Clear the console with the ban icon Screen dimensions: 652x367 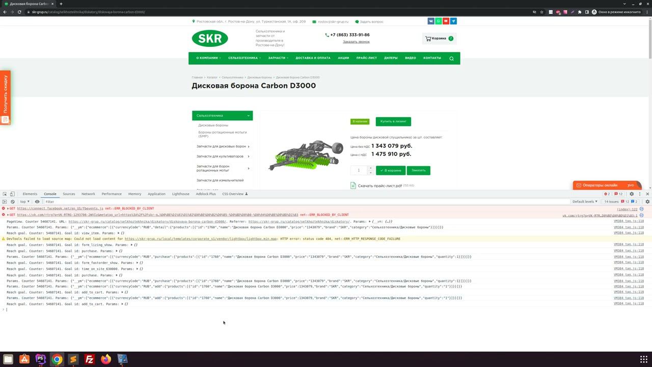[12, 201]
